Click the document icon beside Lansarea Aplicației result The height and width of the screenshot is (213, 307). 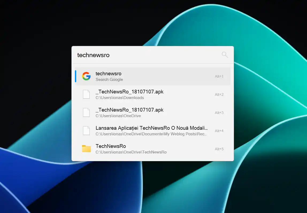tap(86, 131)
